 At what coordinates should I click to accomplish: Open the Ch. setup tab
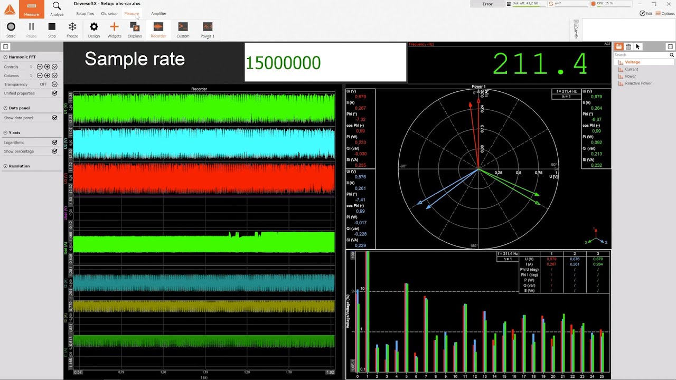(109, 14)
